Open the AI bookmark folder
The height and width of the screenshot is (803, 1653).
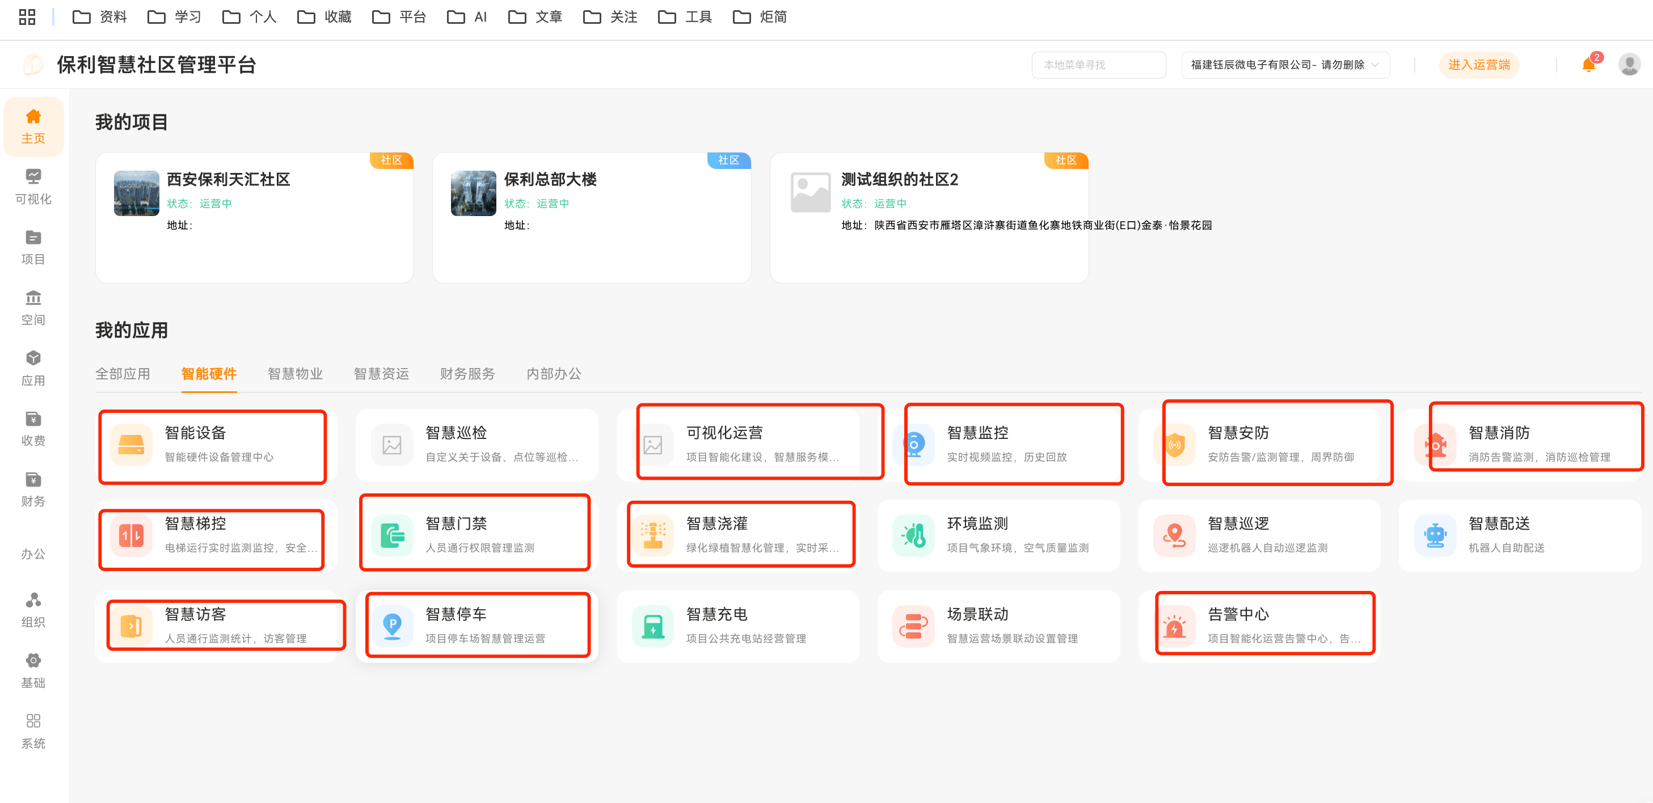coord(467,16)
